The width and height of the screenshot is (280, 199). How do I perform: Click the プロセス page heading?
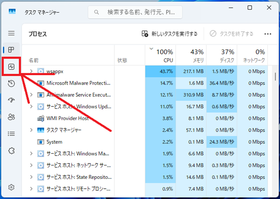pyautogui.click(x=38, y=34)
